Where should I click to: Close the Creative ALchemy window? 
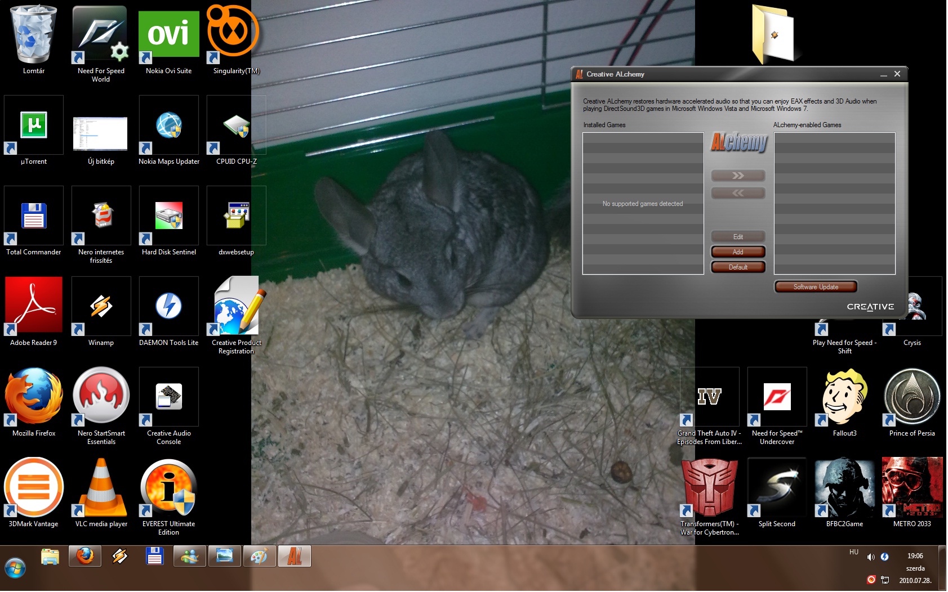click(x=897, y=74)
